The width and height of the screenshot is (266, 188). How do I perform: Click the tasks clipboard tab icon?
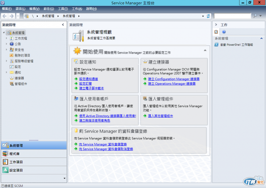coord(216,32)
